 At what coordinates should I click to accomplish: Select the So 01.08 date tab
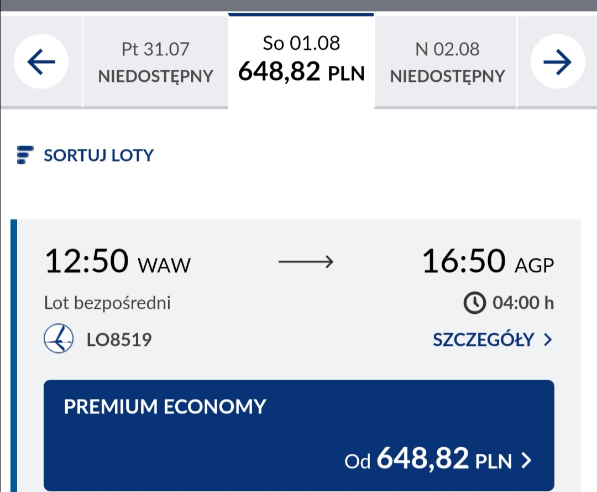[x=301, y=61]
